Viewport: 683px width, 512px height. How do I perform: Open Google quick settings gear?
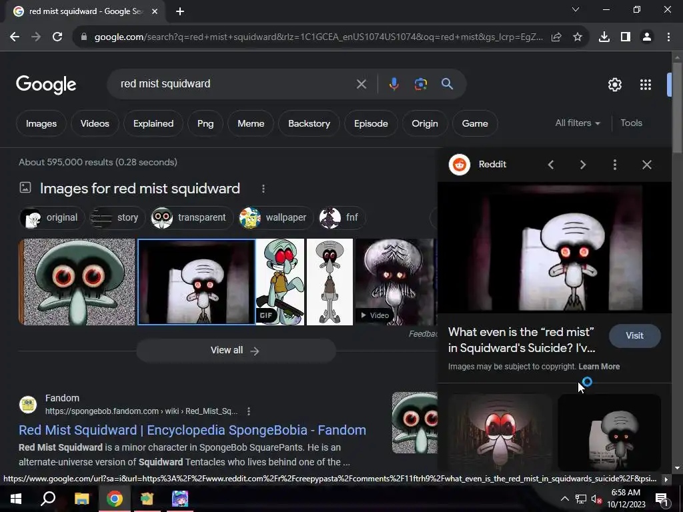coord(614,85)
